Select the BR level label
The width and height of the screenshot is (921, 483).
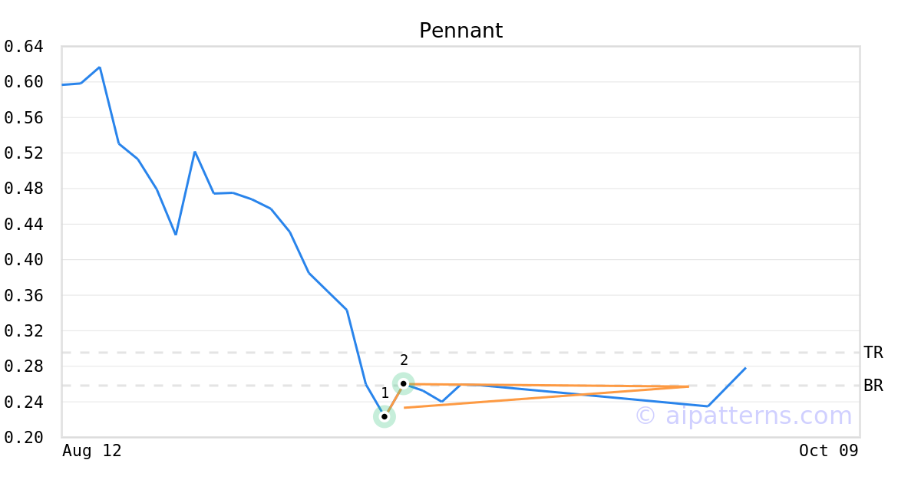[873, 386]
